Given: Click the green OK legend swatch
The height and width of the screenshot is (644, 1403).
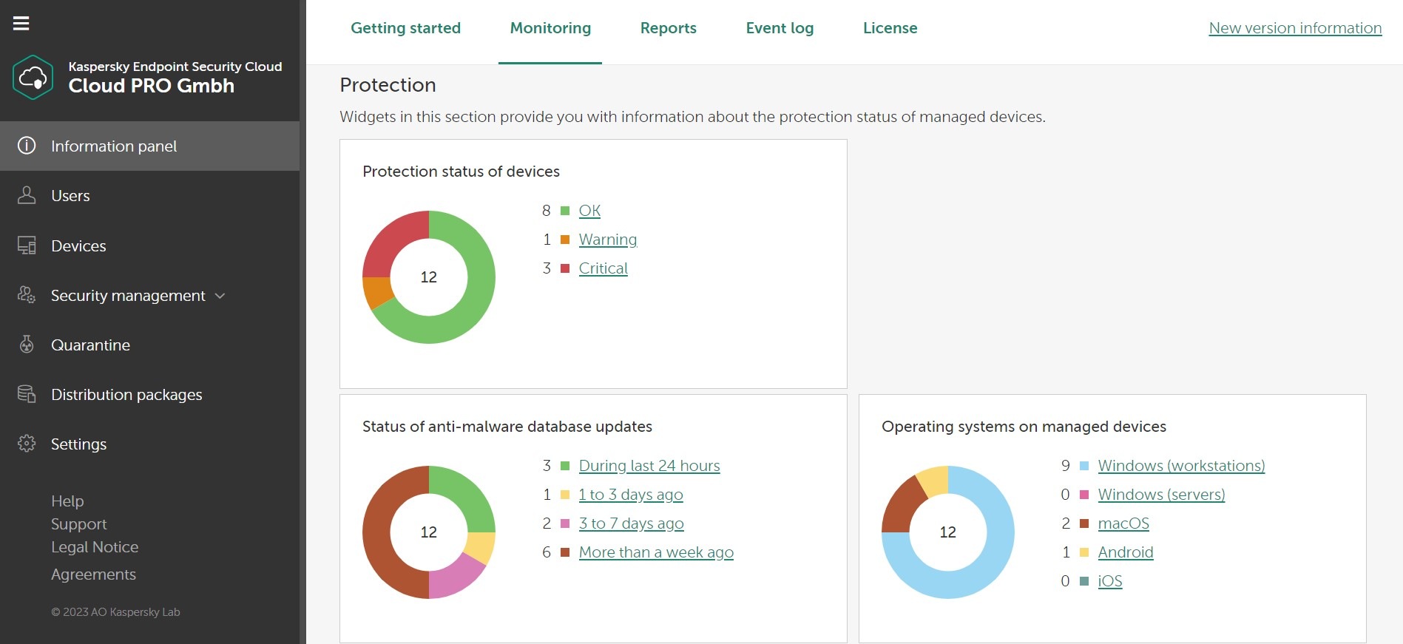Looking at the screenshot, I should 565,211.
